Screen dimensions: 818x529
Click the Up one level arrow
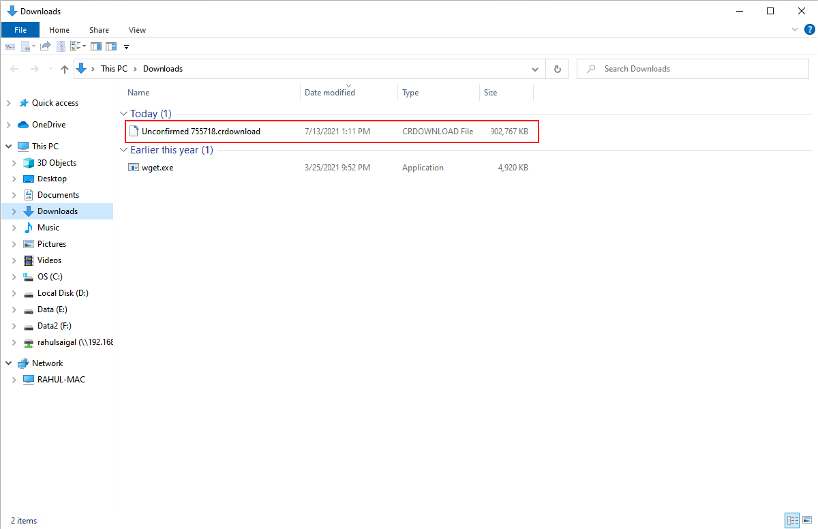tap(65, 69)
